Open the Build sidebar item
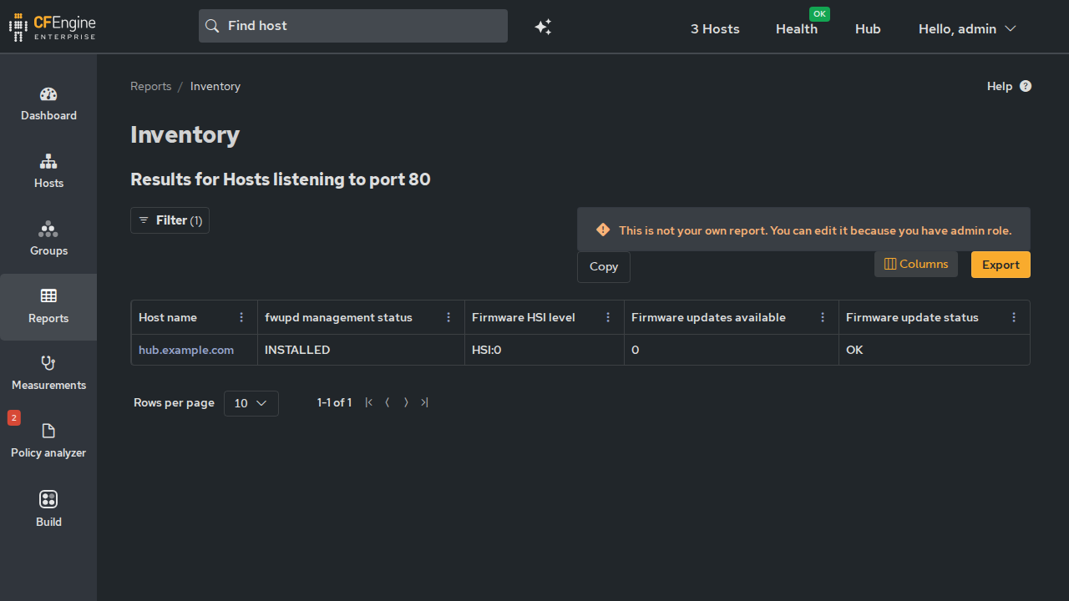 (x=48, y=510)
